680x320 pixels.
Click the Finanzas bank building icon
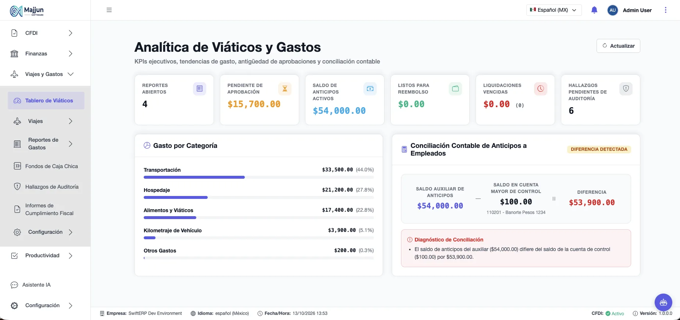tap(14, 54)
